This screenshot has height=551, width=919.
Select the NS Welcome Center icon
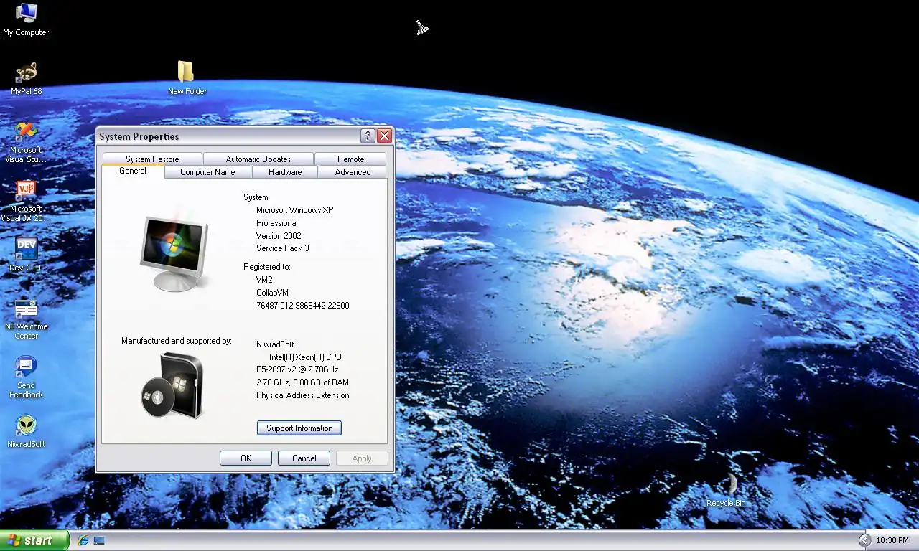pyautogui.click(x=26, y=319)
